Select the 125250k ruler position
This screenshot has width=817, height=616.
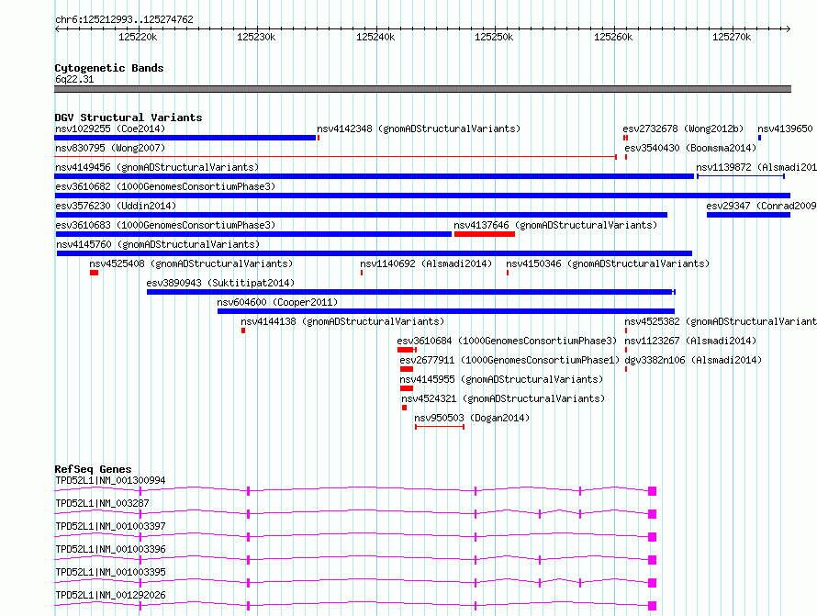494,37
